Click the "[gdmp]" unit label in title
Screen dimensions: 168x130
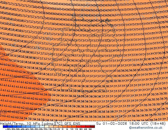48,124
